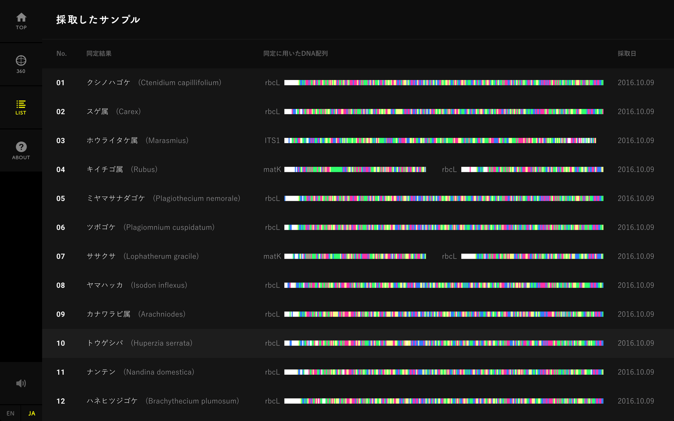Image resolution: width=674 pixels, height=421 pixels.
Task: Open the 360 view globe icon
Action: 21,64
